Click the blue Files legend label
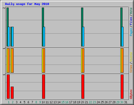This screenshot has width=134, height=105. point(131,21)
